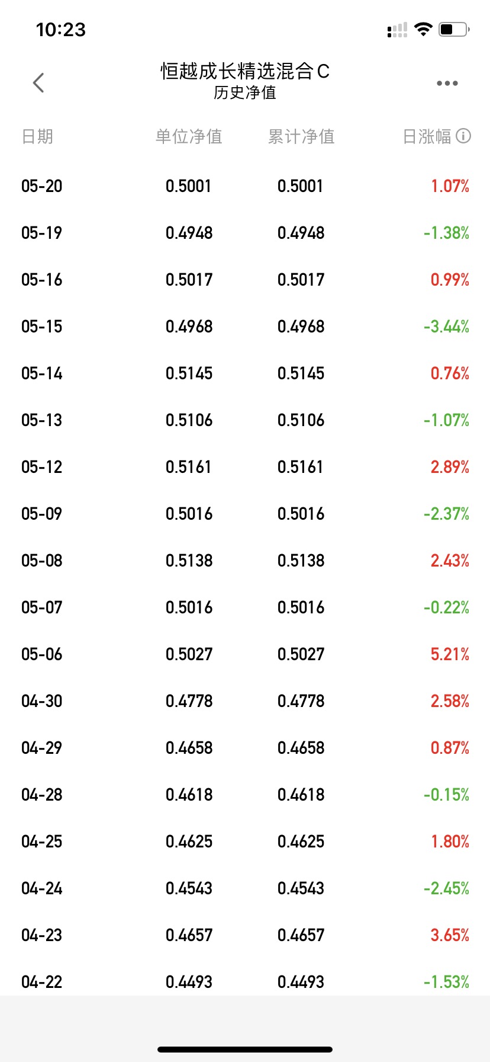Select the 累计净值 column header
The height and width of the screenshot is (1062, 490).
(x=301, y=136)
